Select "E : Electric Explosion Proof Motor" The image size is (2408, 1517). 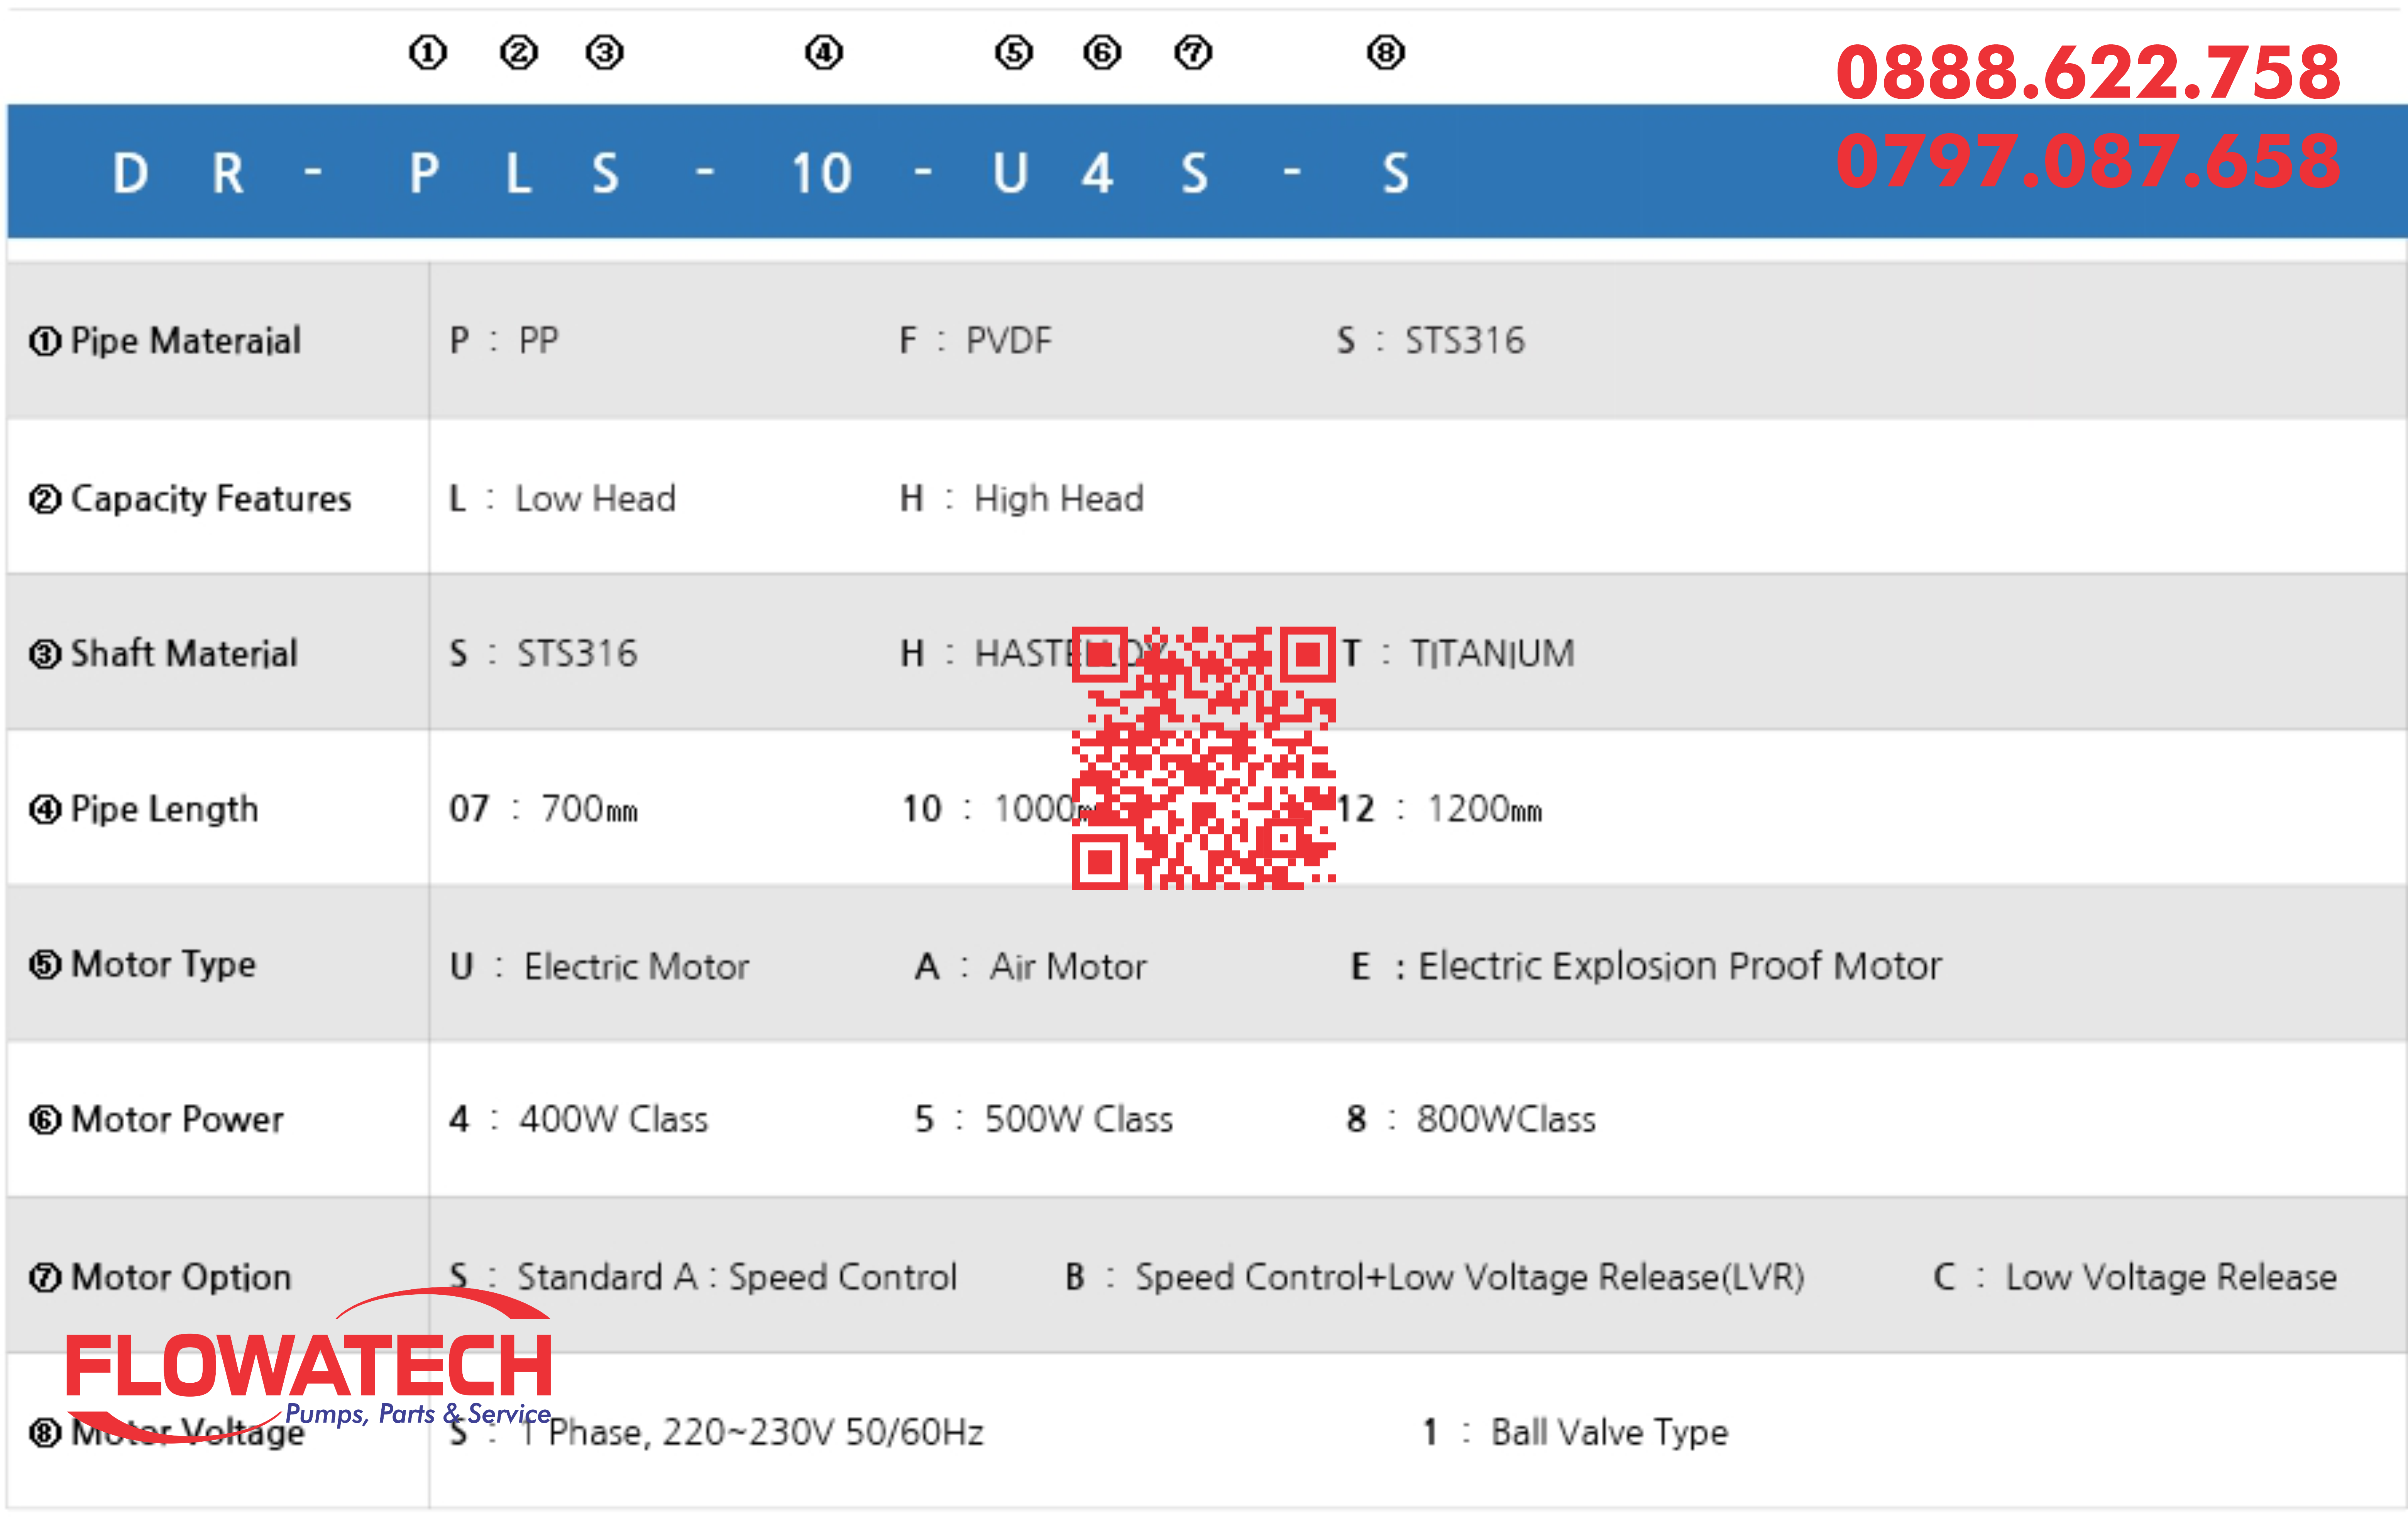coord(1646,966)
